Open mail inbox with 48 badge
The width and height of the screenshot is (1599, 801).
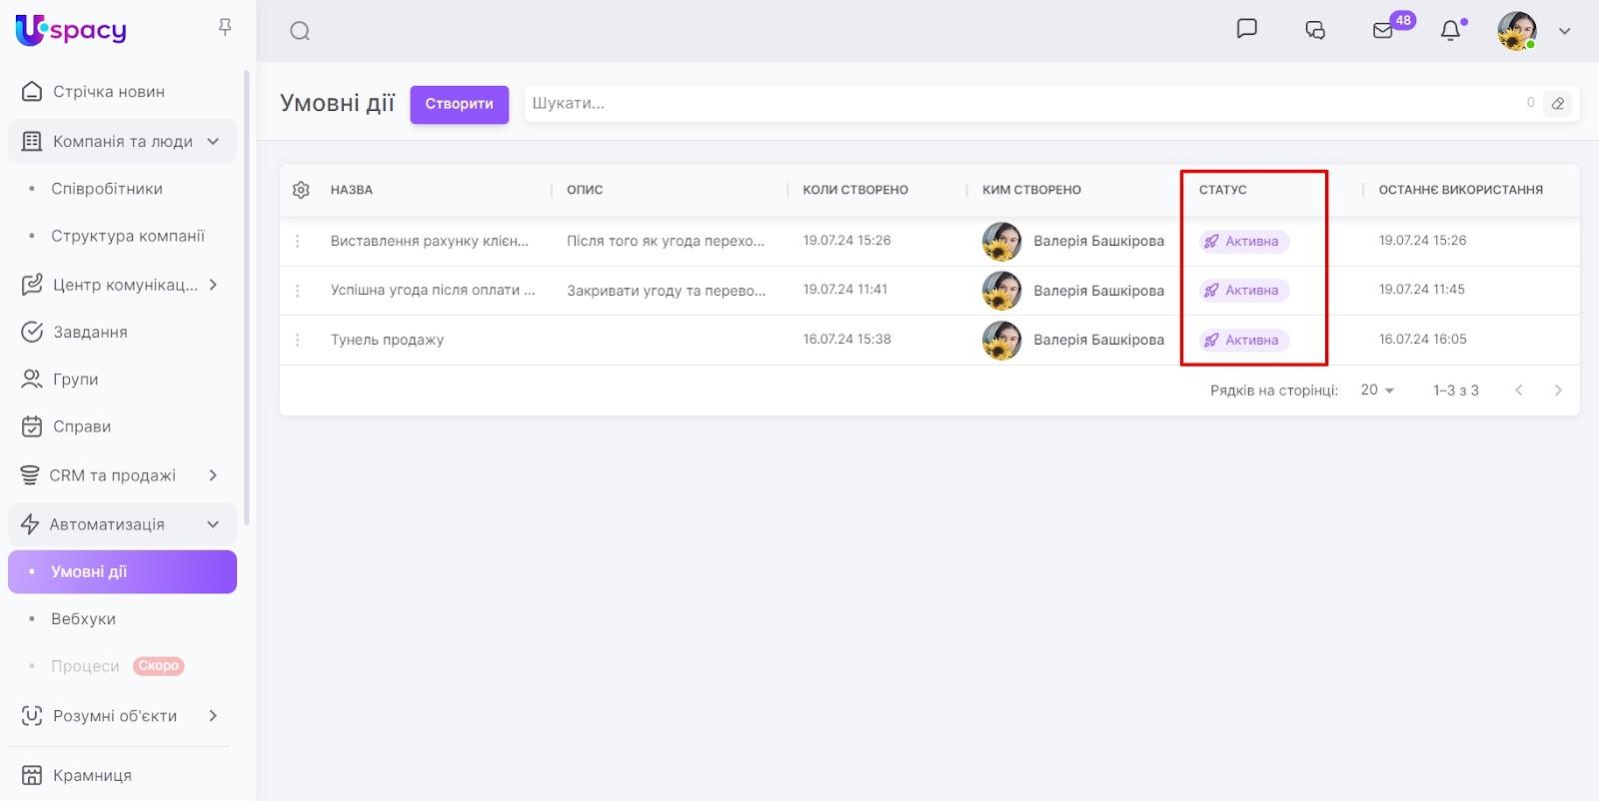(x=1384, y=30)
